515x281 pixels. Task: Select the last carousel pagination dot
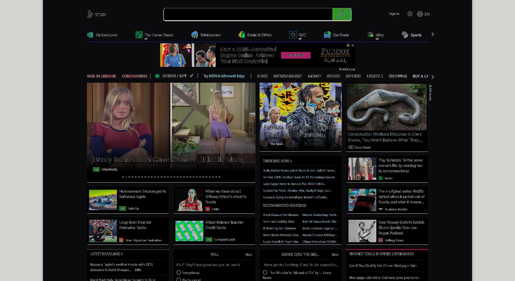coord(219,177)
